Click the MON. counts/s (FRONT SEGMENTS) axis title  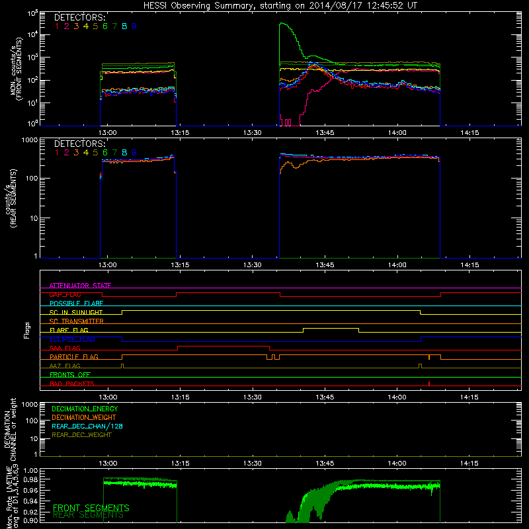tap(16, 69)
